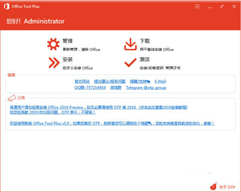
Task: Close the Office Tool Plus window
Action: pos(234,6)
